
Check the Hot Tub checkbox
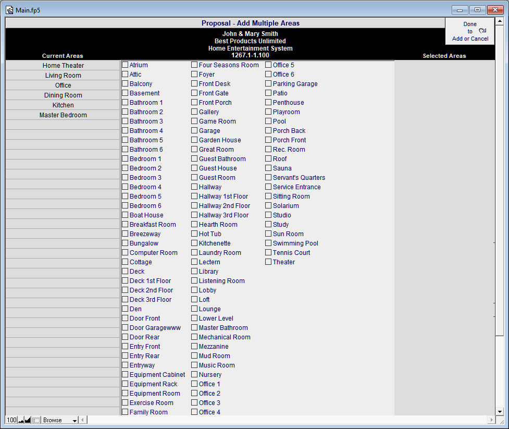[194, 234]
